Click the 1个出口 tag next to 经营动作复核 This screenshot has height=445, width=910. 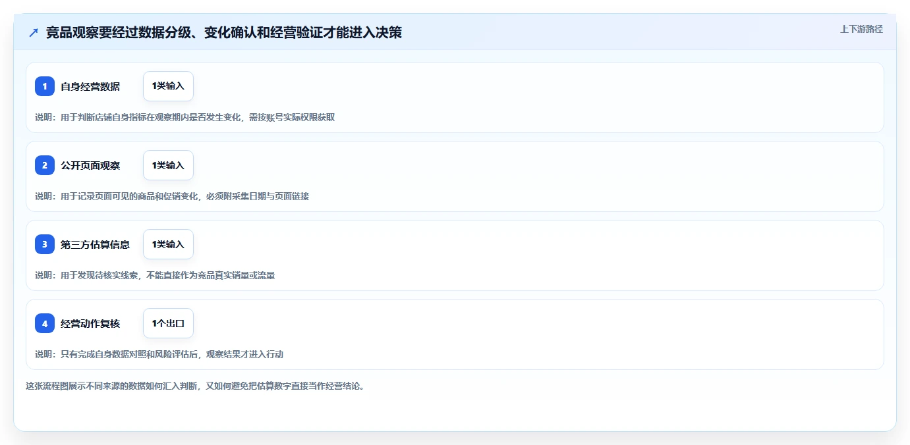point(168,323)
